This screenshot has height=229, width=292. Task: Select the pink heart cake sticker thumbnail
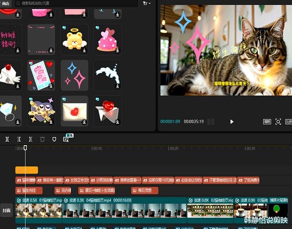(108, 40)
